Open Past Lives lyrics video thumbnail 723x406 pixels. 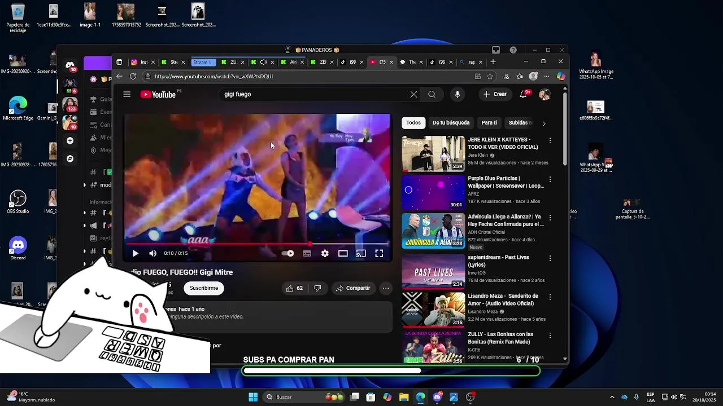(x=433, y=271)
